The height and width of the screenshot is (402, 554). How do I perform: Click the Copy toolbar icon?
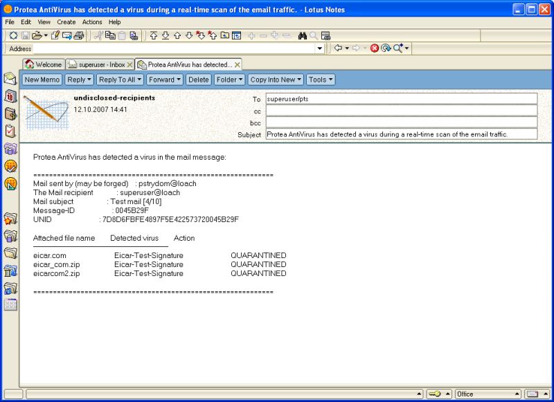pyautogui.click(x=110, y=35)
